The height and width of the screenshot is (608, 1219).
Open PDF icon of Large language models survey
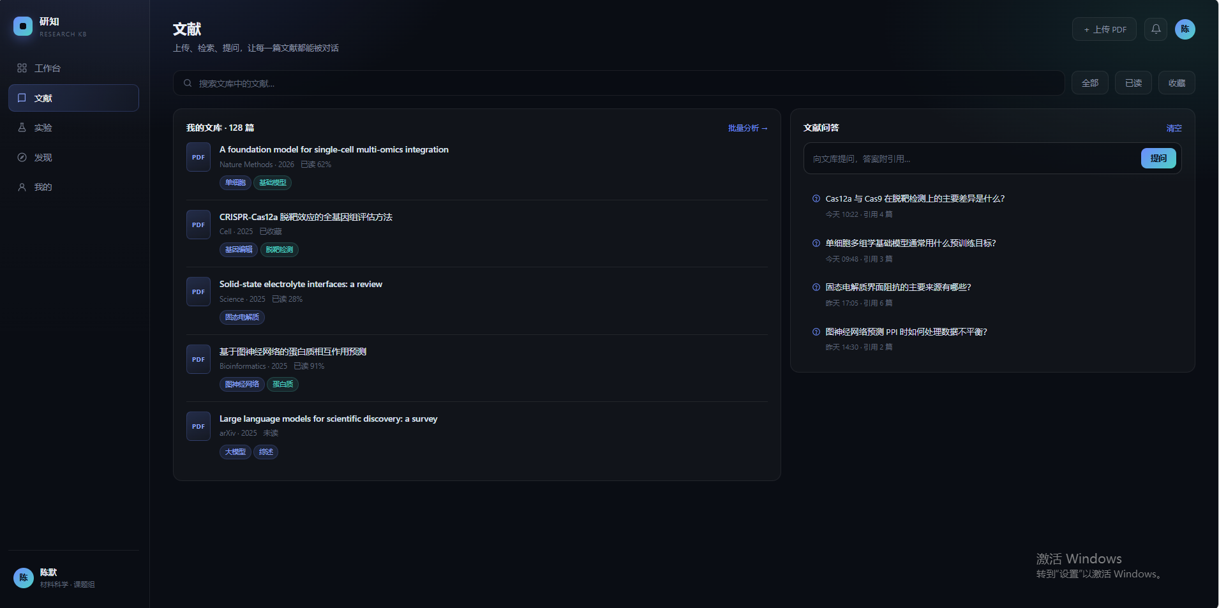click(x=198, y=426)
